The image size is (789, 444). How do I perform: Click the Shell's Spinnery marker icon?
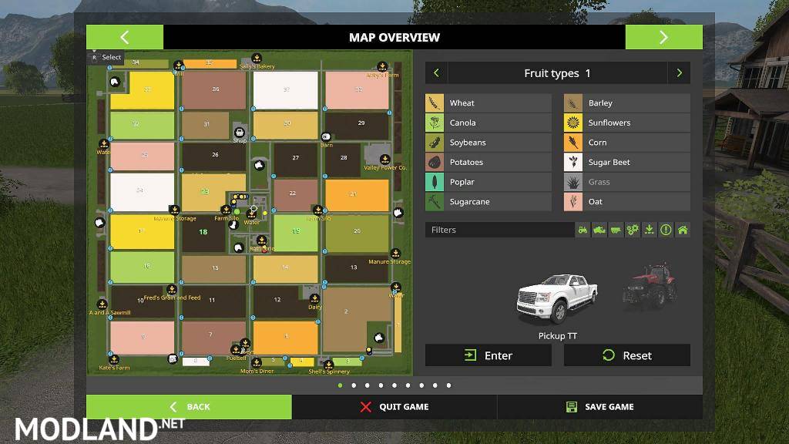coord(328,364)
